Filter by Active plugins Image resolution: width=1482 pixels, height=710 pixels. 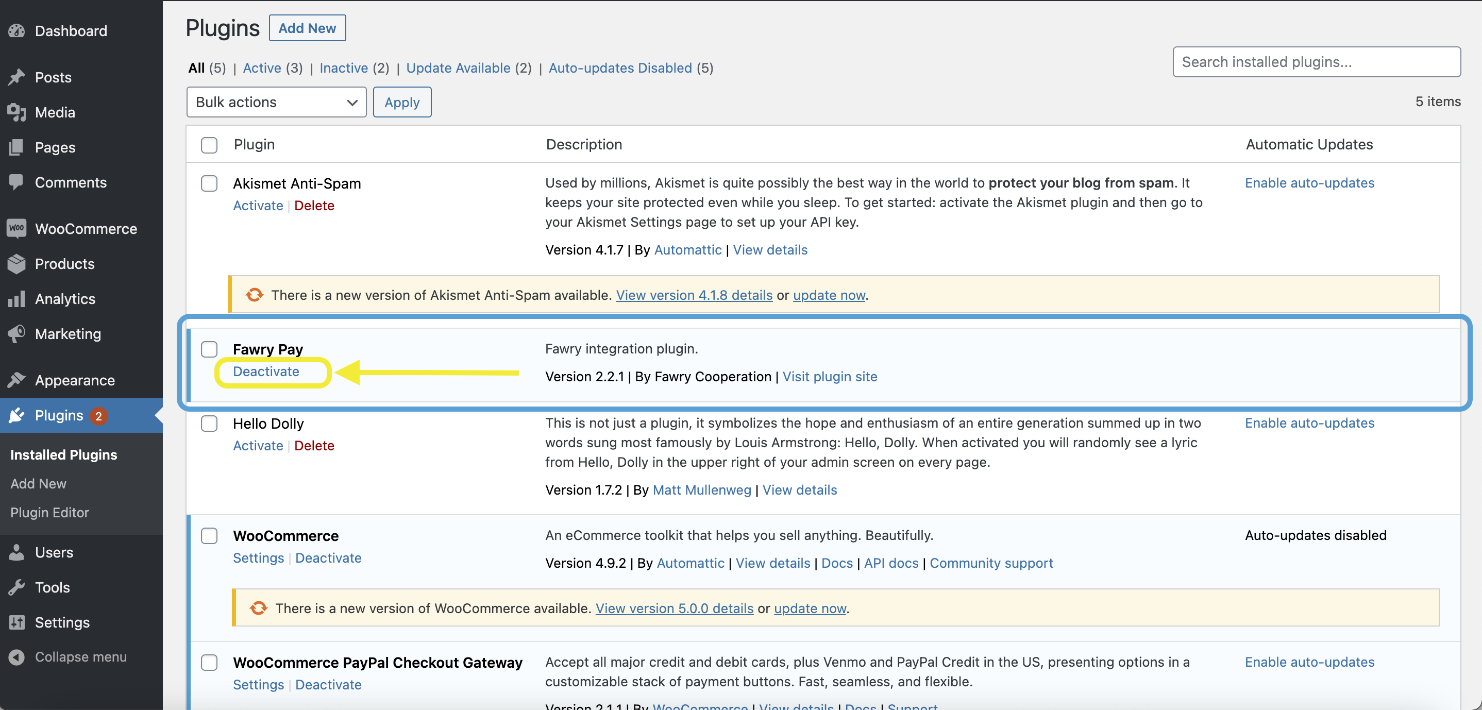point(262,68)
